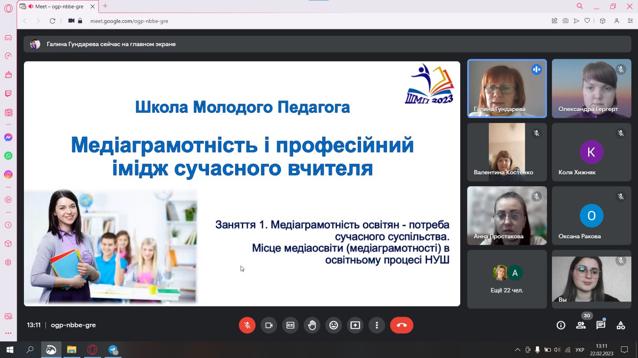Open sidebar settings gear
The width and height of the screenshot is (638, 358).
(x=8, y=262)
